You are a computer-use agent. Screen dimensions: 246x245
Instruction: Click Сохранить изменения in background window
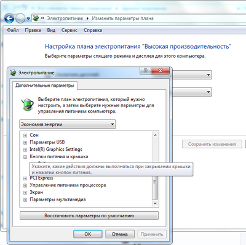[x=212, y=144]
